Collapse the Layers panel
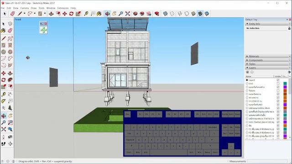Image resolution: width=292 pixels, height=164 pixels. point(247,68)
